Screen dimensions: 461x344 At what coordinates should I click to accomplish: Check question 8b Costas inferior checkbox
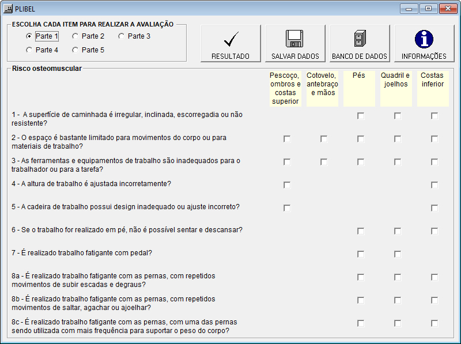pos(434,300)
